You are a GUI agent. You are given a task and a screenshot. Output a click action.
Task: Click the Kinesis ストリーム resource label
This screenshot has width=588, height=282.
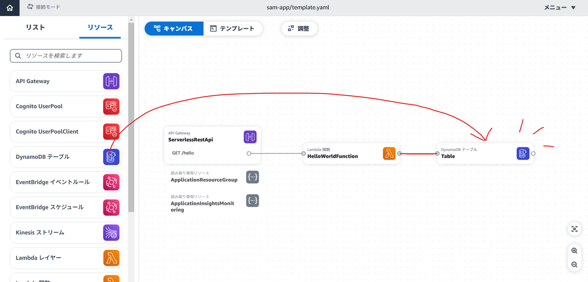coord(40,233)
